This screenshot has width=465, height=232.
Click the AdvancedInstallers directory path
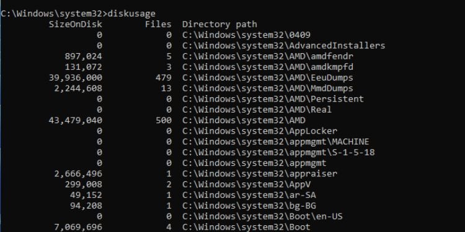point(283,46)
